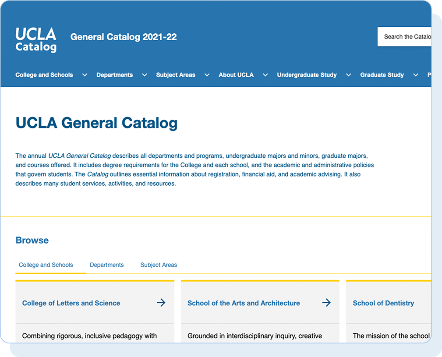Screen dimensions: 442x357
Task: Click the School of the Arts and Architecture arrow icon
Action: click(x=326, y=303)
